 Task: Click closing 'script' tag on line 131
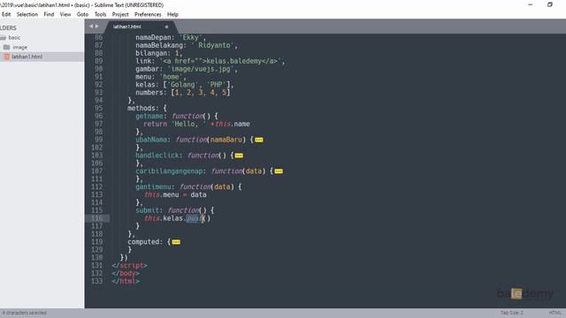(132, 266)
